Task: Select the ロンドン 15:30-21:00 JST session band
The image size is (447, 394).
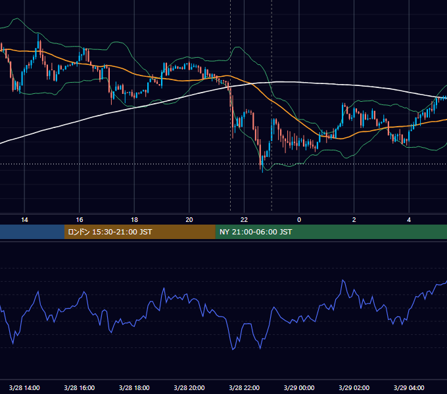Action: [x=139, y=232]
